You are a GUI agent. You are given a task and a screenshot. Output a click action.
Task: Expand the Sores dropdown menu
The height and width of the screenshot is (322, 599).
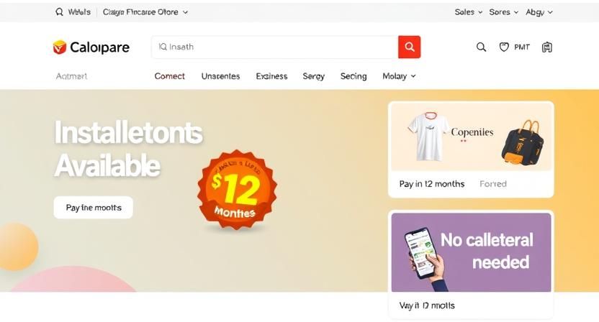(x=503, y=12)
